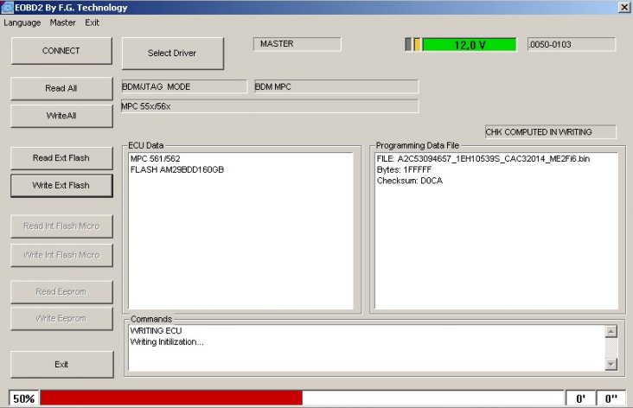Select the FLASH AM29BDD160GB line
Image resolution: width=633 pixels, height=408 pixels.
click(176, 169)
